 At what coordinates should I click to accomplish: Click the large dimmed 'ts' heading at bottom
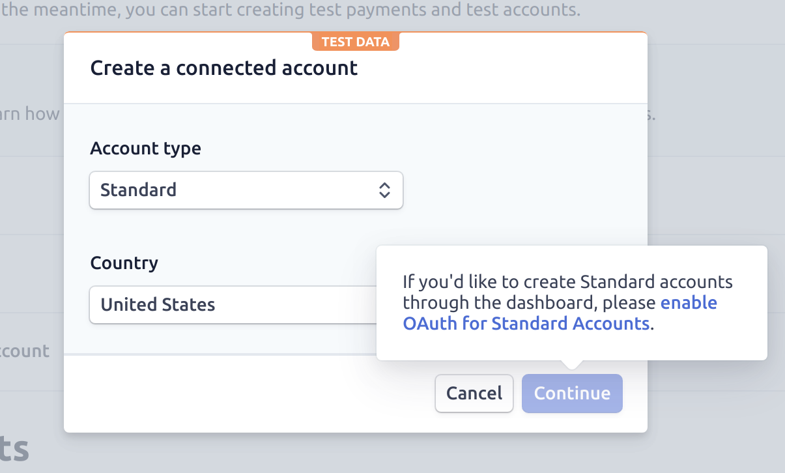(x=14, y=449)
